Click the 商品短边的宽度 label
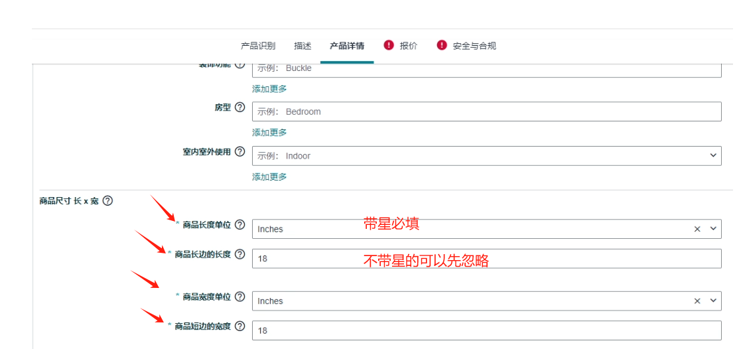The width and height of the screenshot is (737, 349). (202, 326)
